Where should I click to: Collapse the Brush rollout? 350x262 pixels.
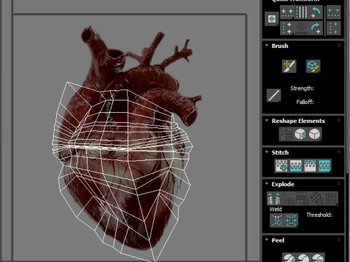[267, 45]
